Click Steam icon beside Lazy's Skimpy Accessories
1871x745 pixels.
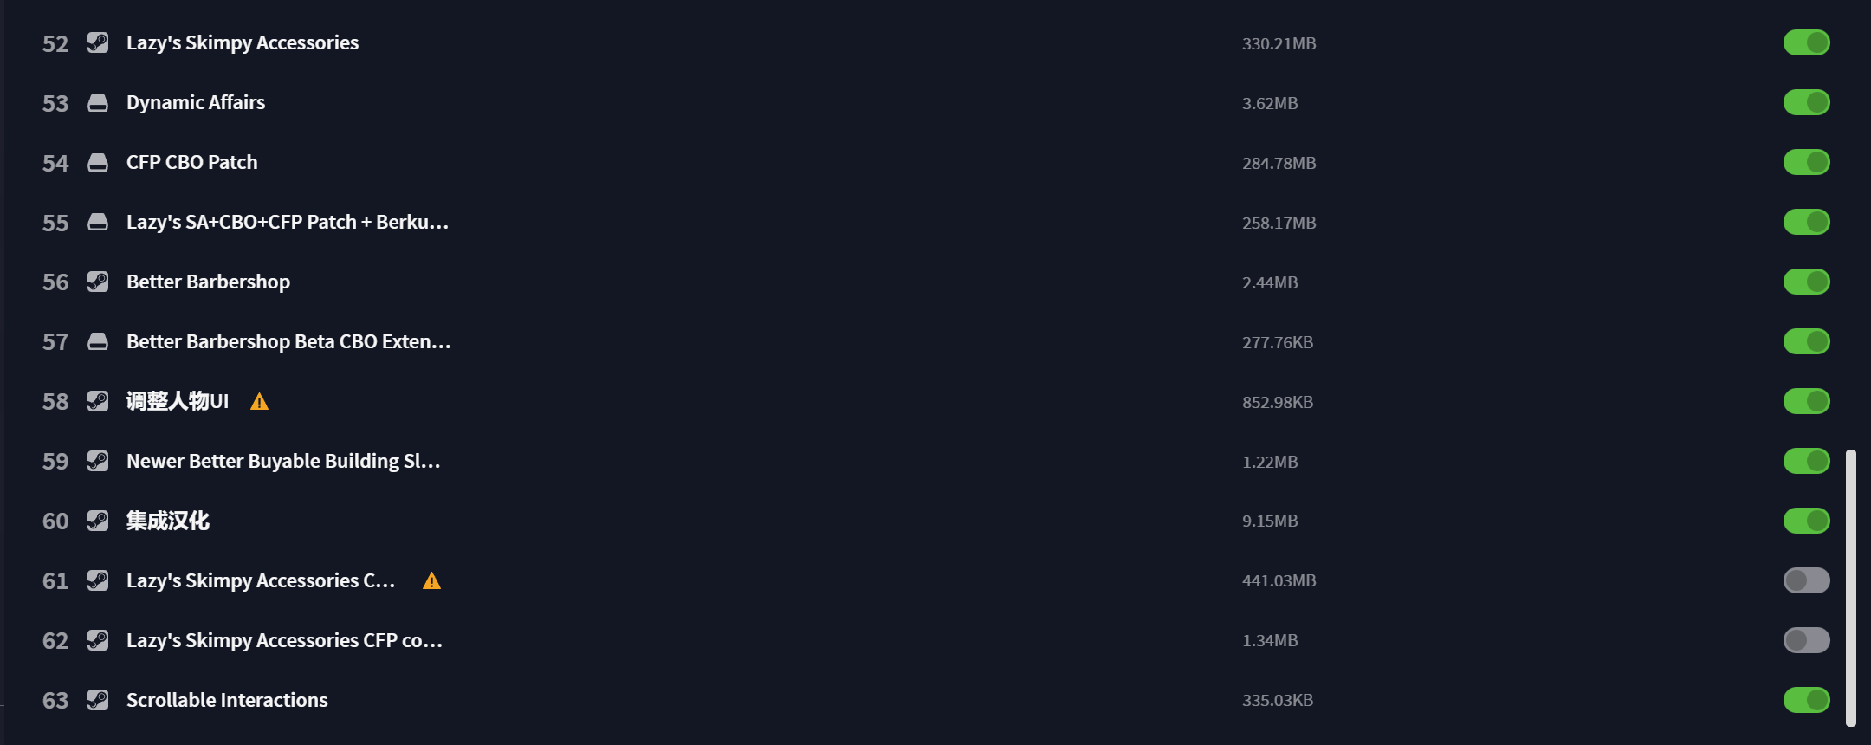click(x=98, y=42)
